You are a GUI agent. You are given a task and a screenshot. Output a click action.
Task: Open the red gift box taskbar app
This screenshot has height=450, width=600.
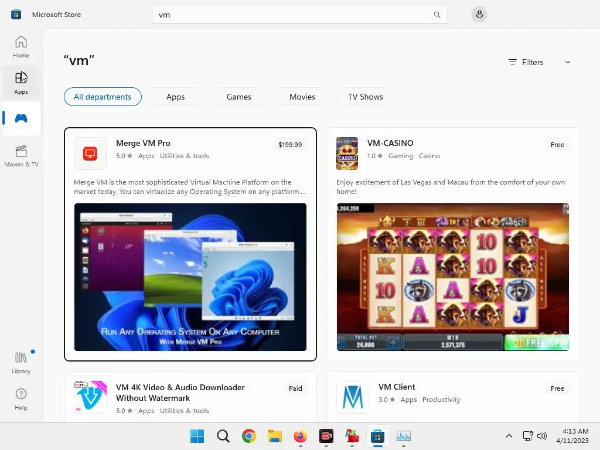(352, 436)
